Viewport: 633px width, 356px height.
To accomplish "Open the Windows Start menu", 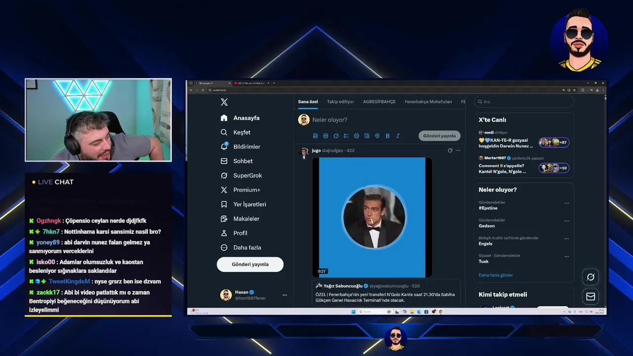I will click(x=353, y=311).
